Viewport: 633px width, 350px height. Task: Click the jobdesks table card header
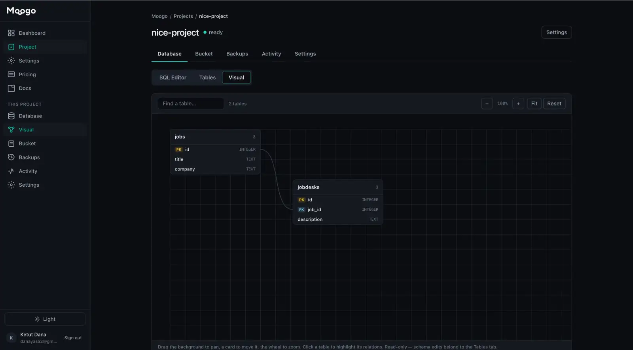[x=338, y=187]
